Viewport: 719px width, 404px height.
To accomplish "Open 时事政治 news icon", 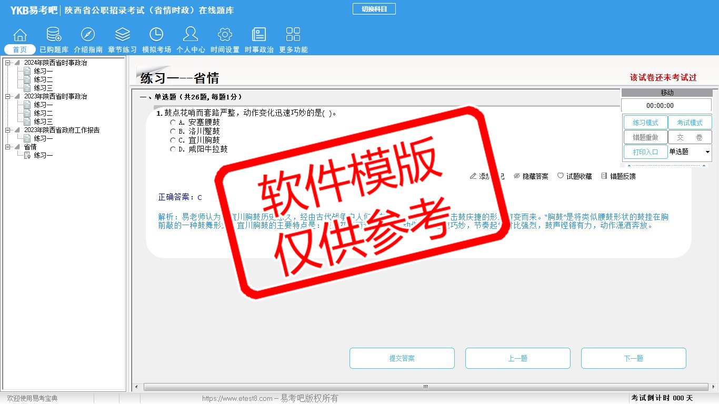I will 259,35.
